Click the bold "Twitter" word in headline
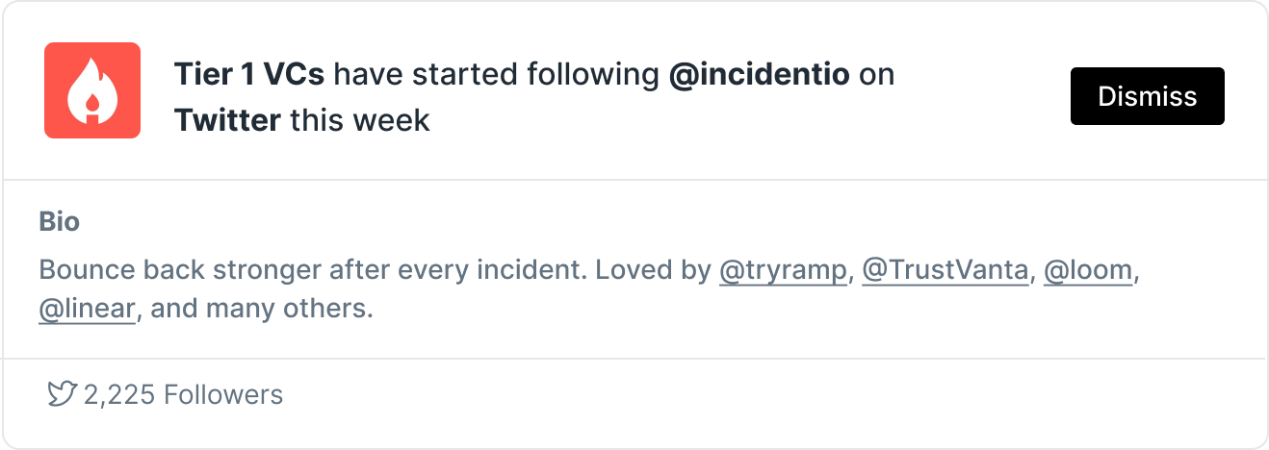 228,120
